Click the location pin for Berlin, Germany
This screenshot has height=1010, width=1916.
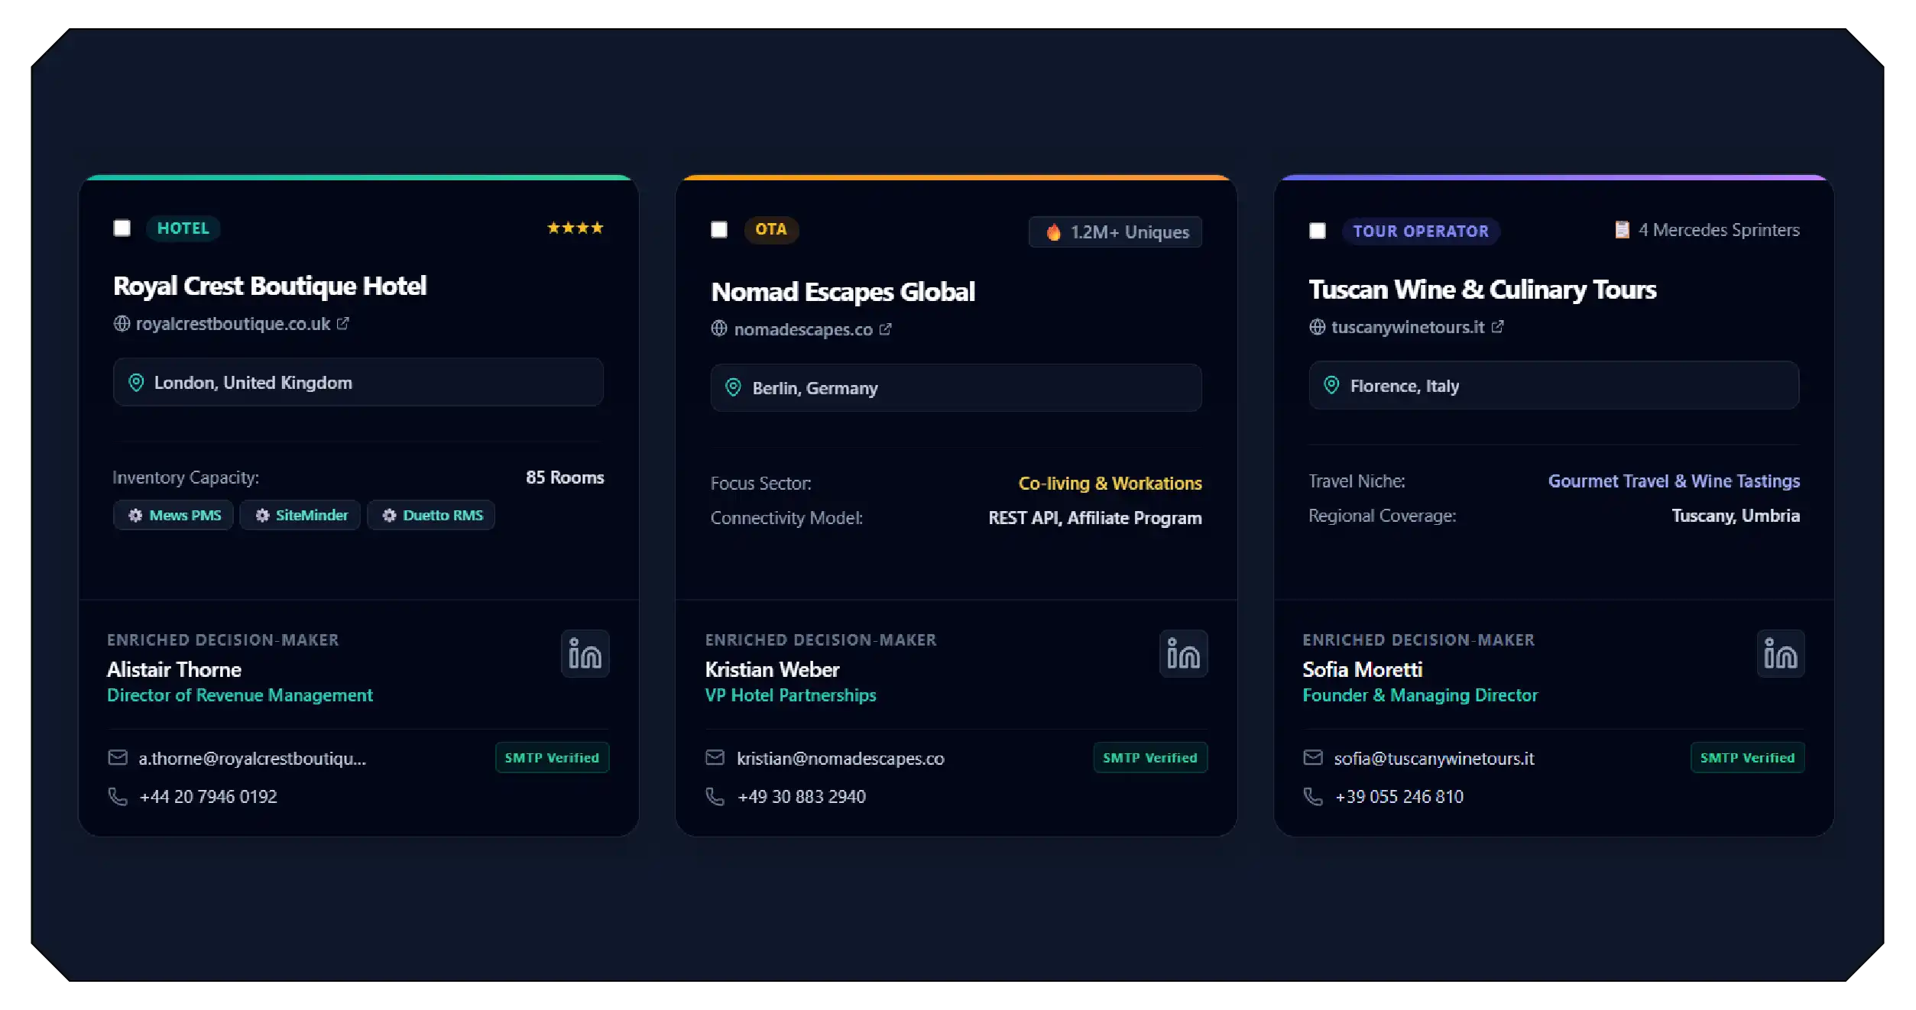pos(733,388)
